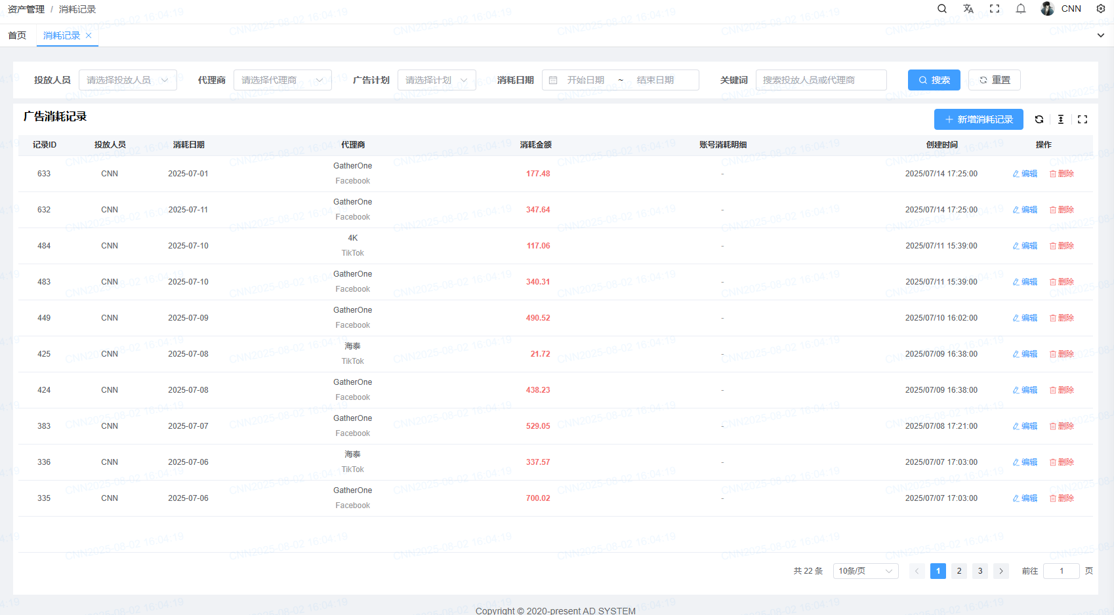
Task: Close the 消耗记录 tab
Action: coord(89,35)
